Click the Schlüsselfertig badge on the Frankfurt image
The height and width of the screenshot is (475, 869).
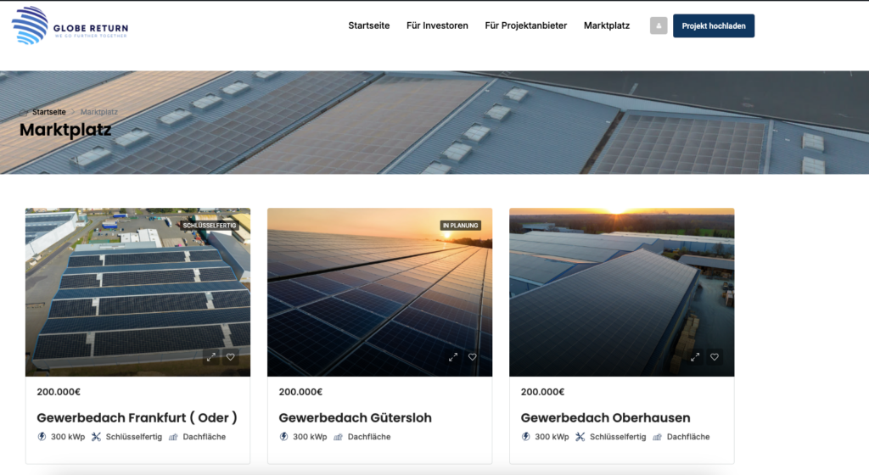coord(210,226)
